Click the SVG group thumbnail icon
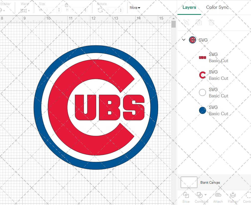Viewport: 251px width, 205px height. [x=193, y=40]
